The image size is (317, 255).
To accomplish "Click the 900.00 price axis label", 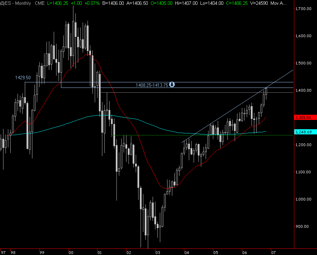I will (x=305, y=226).
